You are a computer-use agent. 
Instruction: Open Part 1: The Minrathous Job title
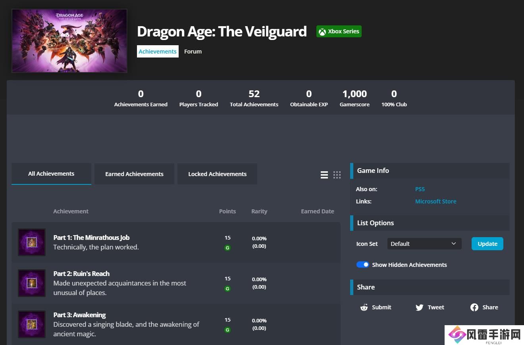point(91,238)
